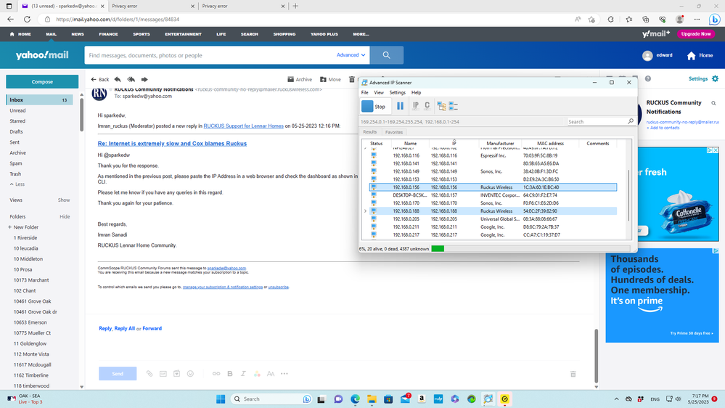
Task: Go Back to the message list
Action: pos(100,80)
